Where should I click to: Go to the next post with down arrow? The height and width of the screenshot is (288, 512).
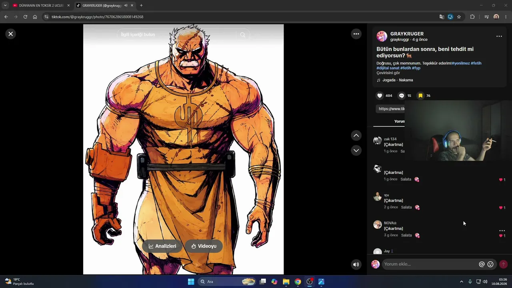[x=356, y=150]
